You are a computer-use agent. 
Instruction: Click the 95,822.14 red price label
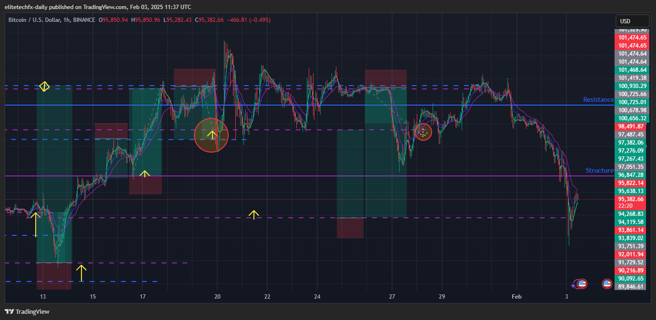[x=631, y=183]
